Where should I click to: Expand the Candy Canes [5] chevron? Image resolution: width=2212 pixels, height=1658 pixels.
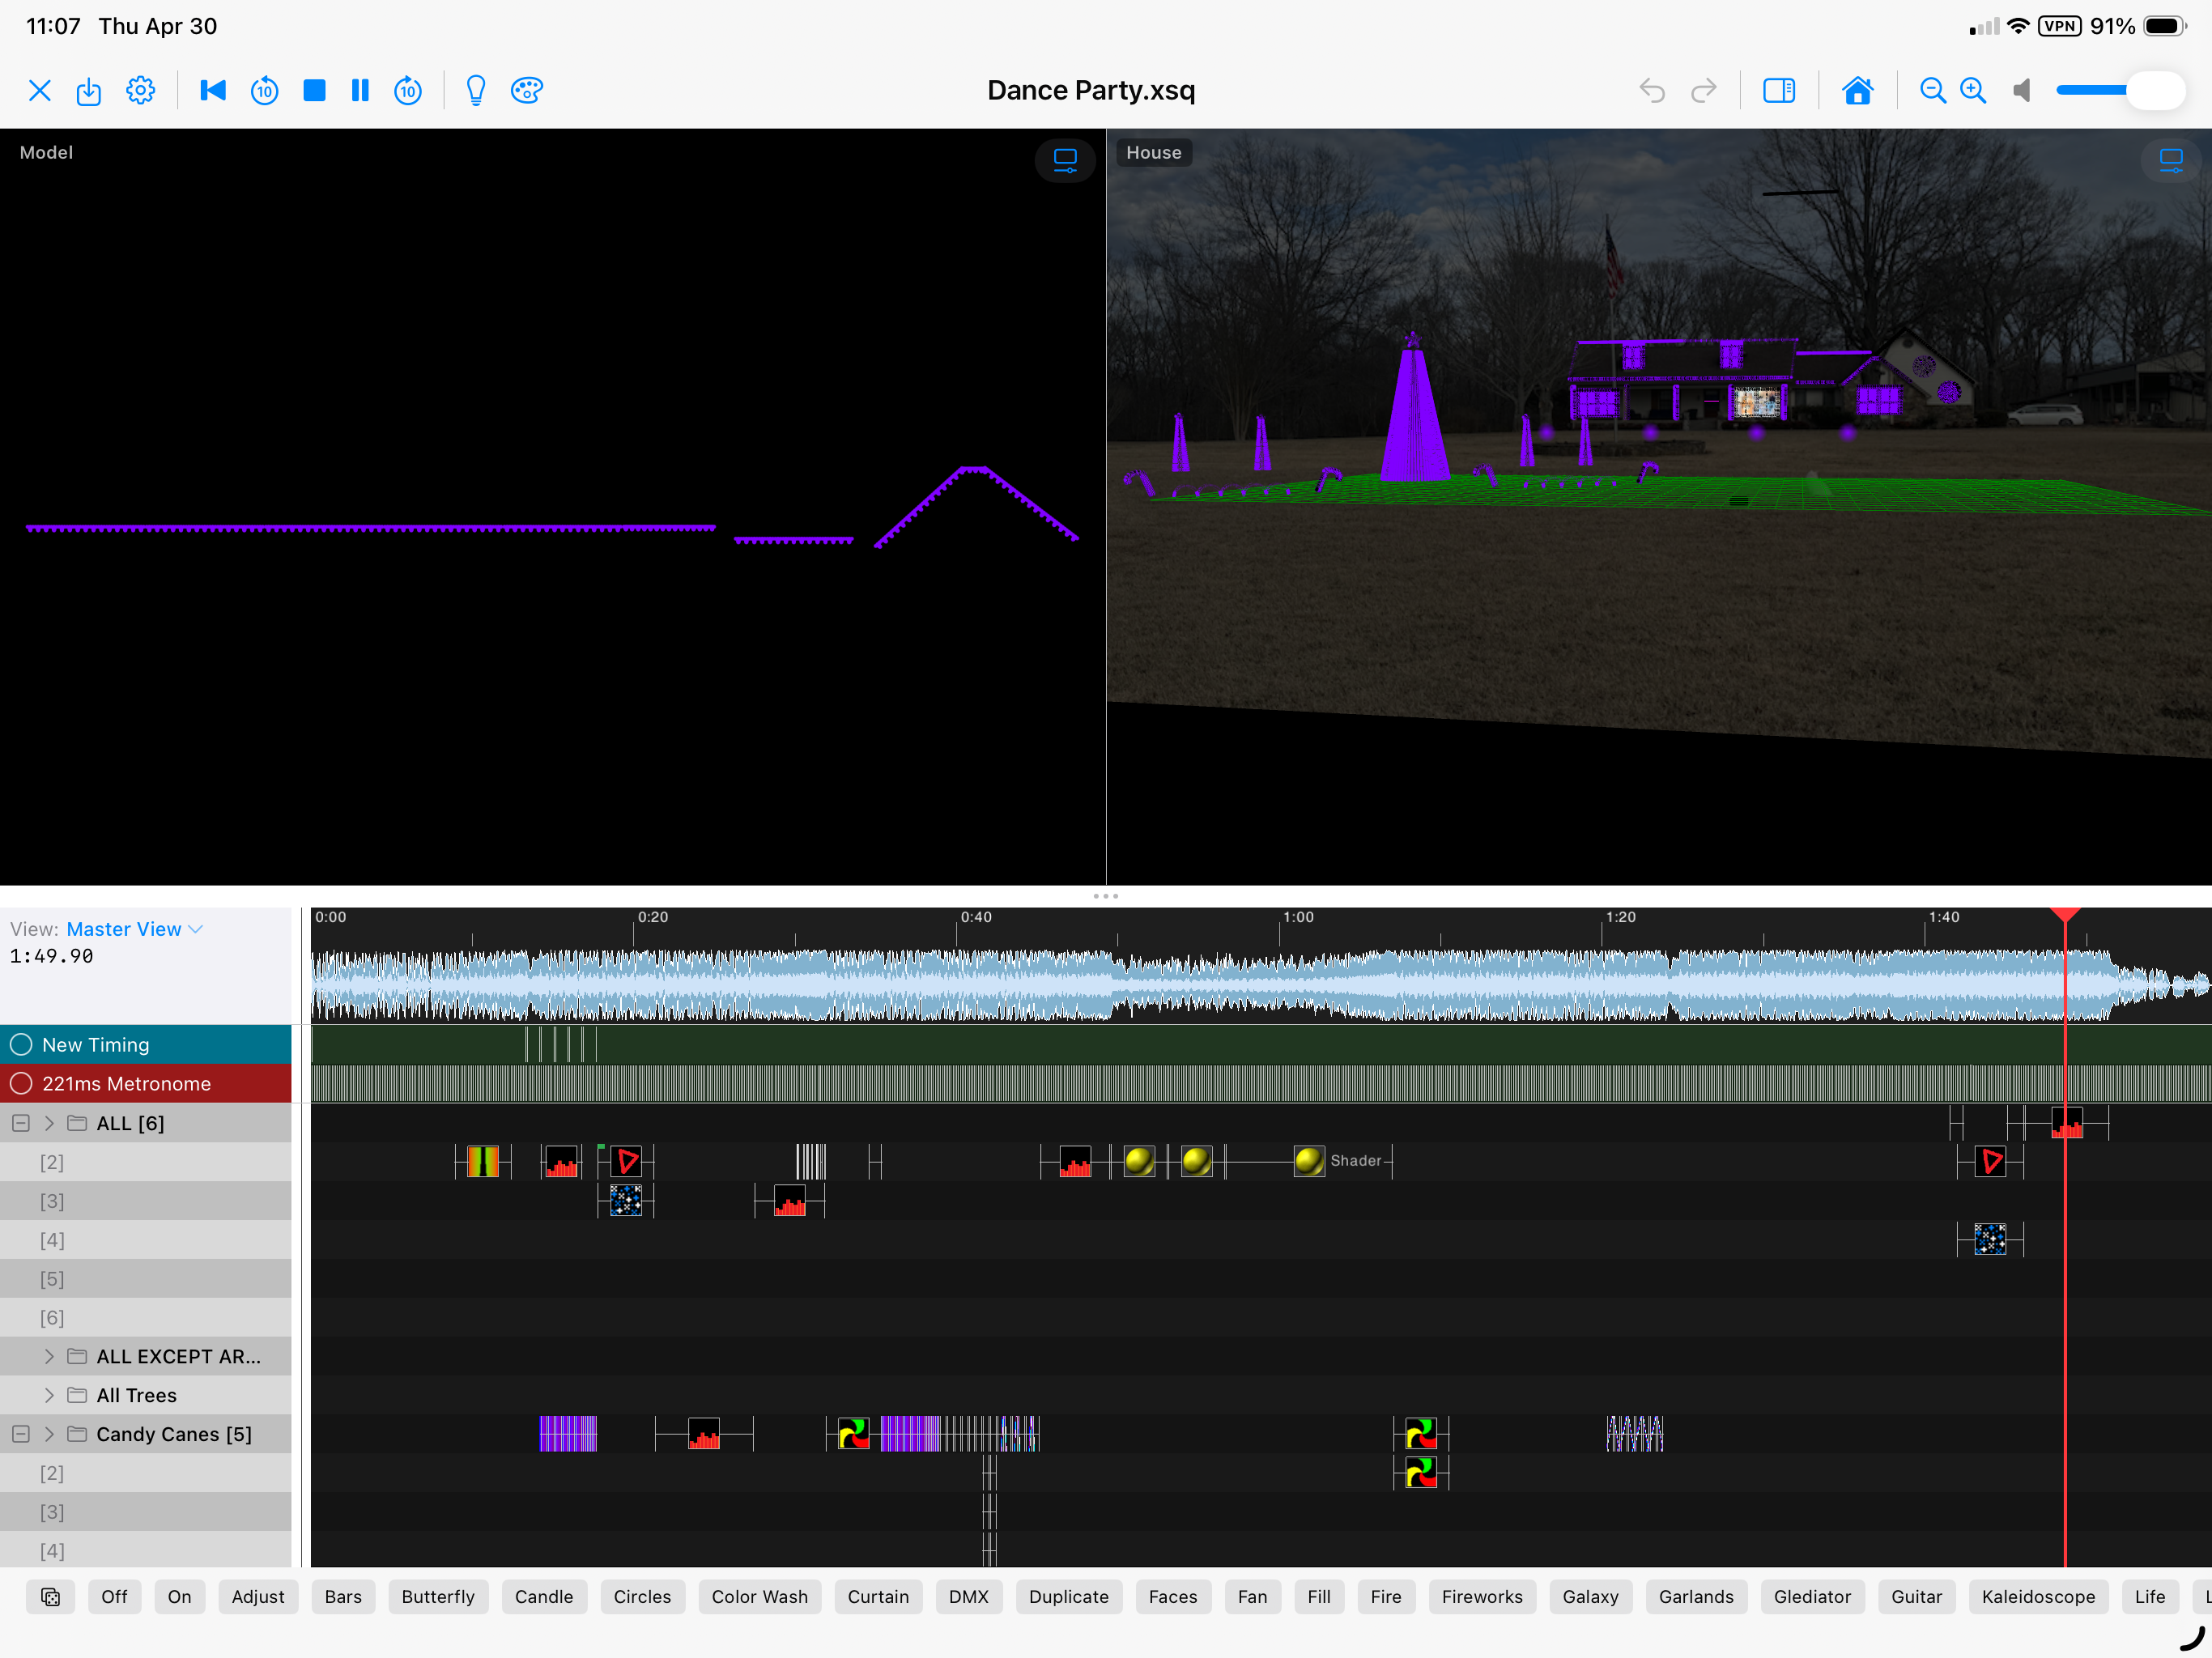point(49,1434)
